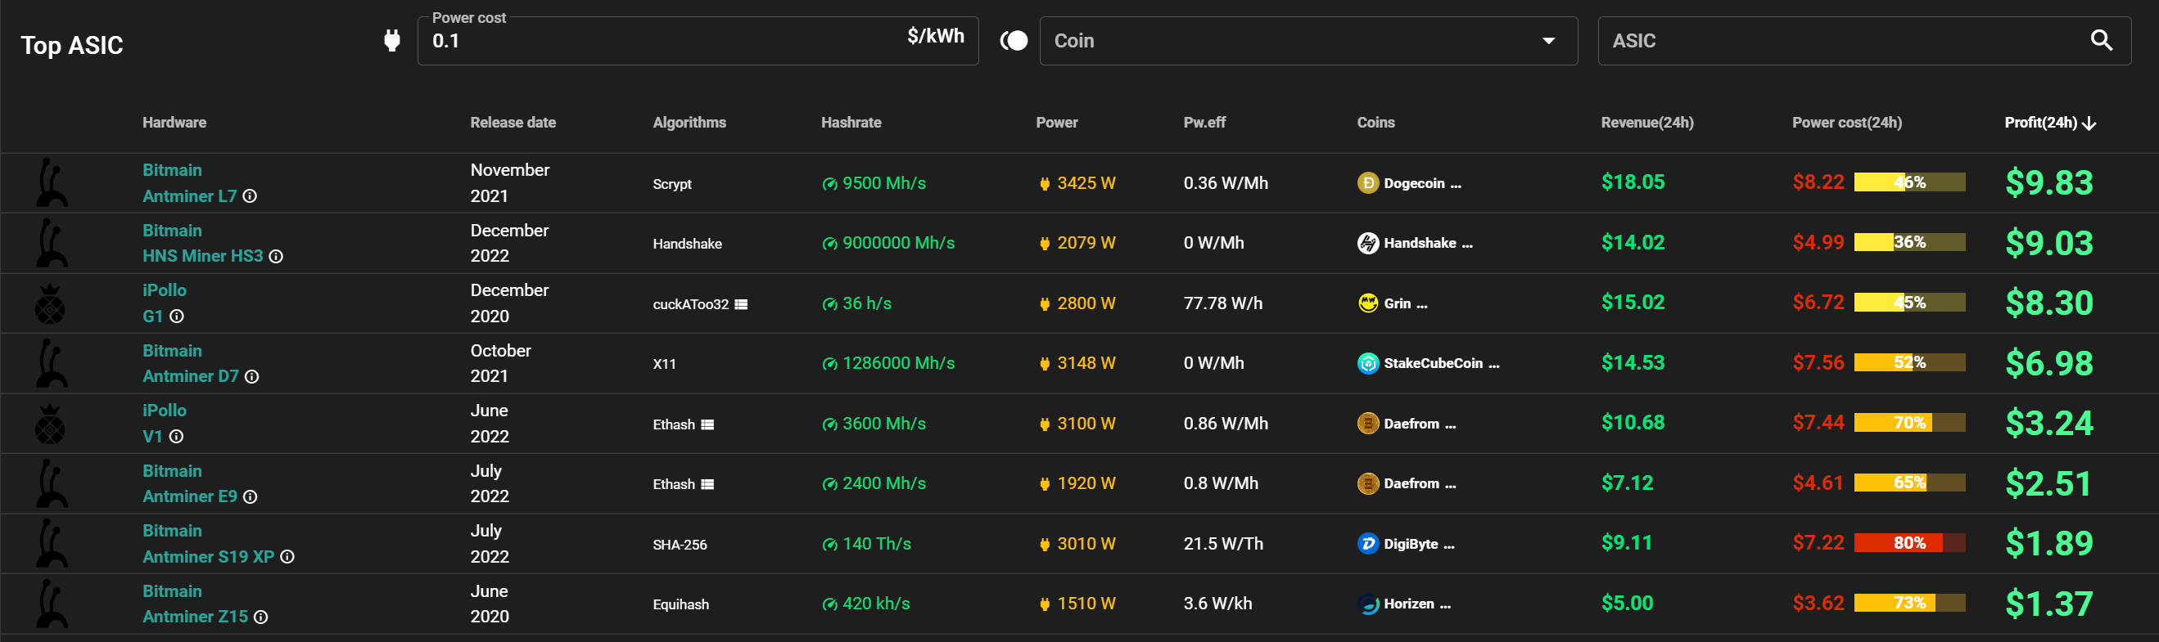Expand DigiByte coins ellipsis

pos(1449,545)
